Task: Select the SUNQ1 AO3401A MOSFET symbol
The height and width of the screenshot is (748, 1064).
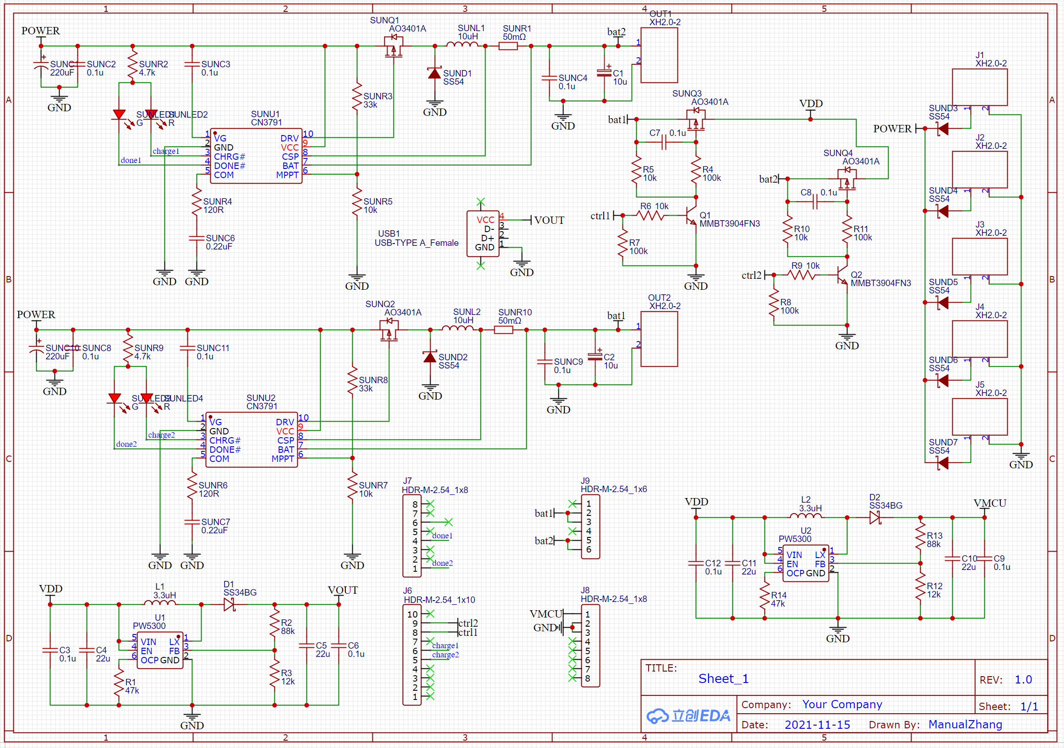Action: point(393,46)
